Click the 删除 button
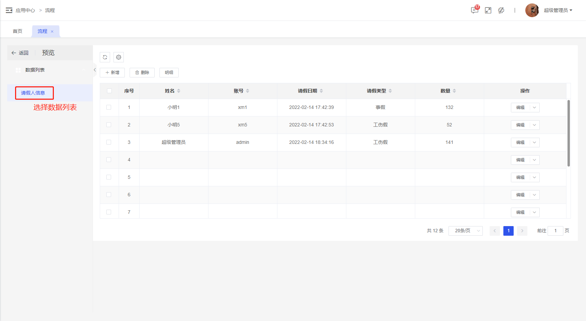The height and width of the screenshot is (321, 586). (x=142, y=73)
